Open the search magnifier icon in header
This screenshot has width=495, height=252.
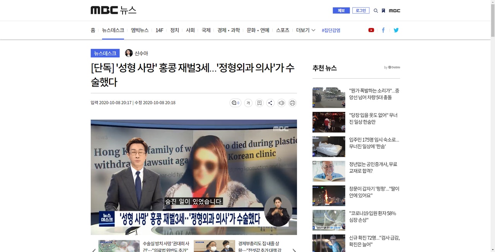click(376, 10)
